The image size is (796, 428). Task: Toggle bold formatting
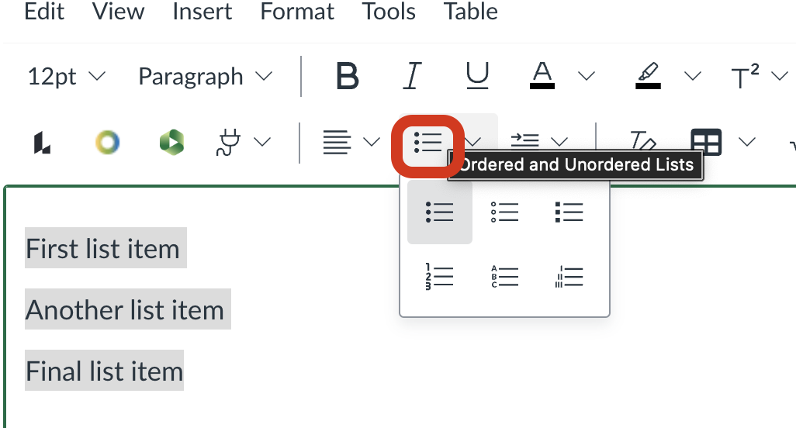347,76
